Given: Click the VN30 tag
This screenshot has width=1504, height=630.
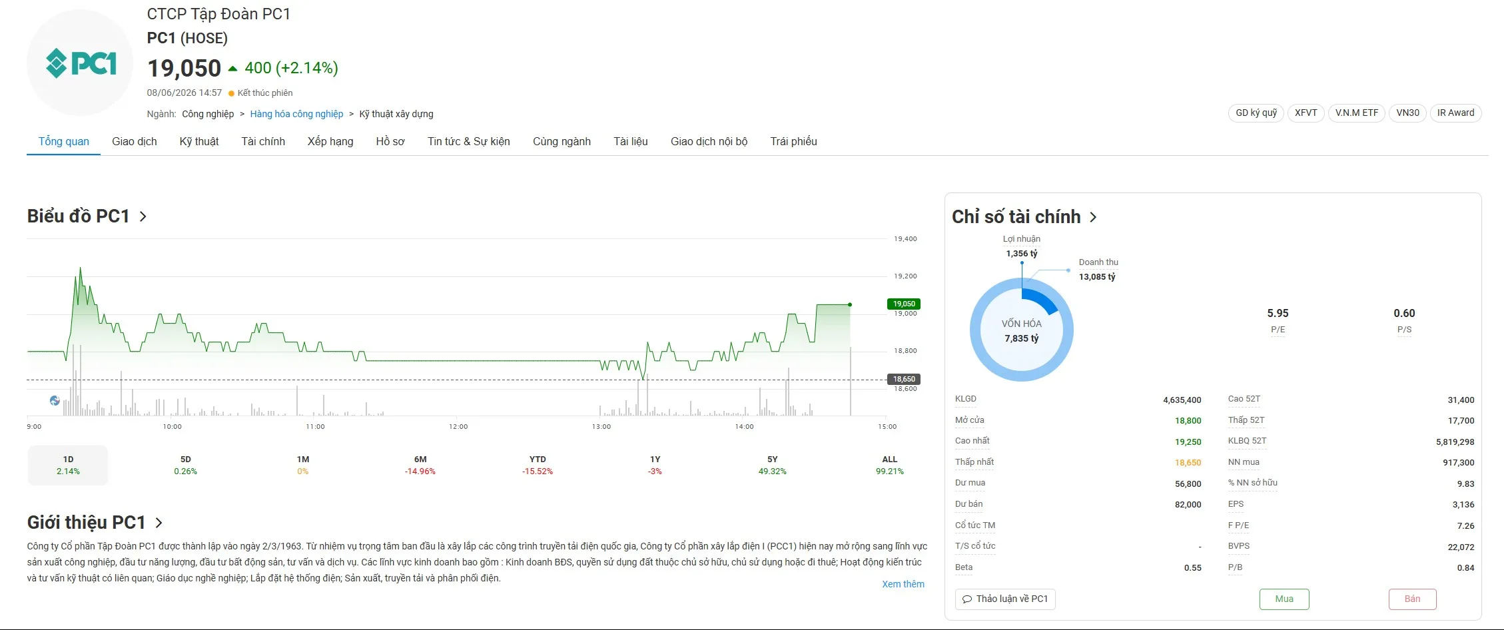Looking at the screenshot, I should pyautogui.click(x=1408, y=113).
